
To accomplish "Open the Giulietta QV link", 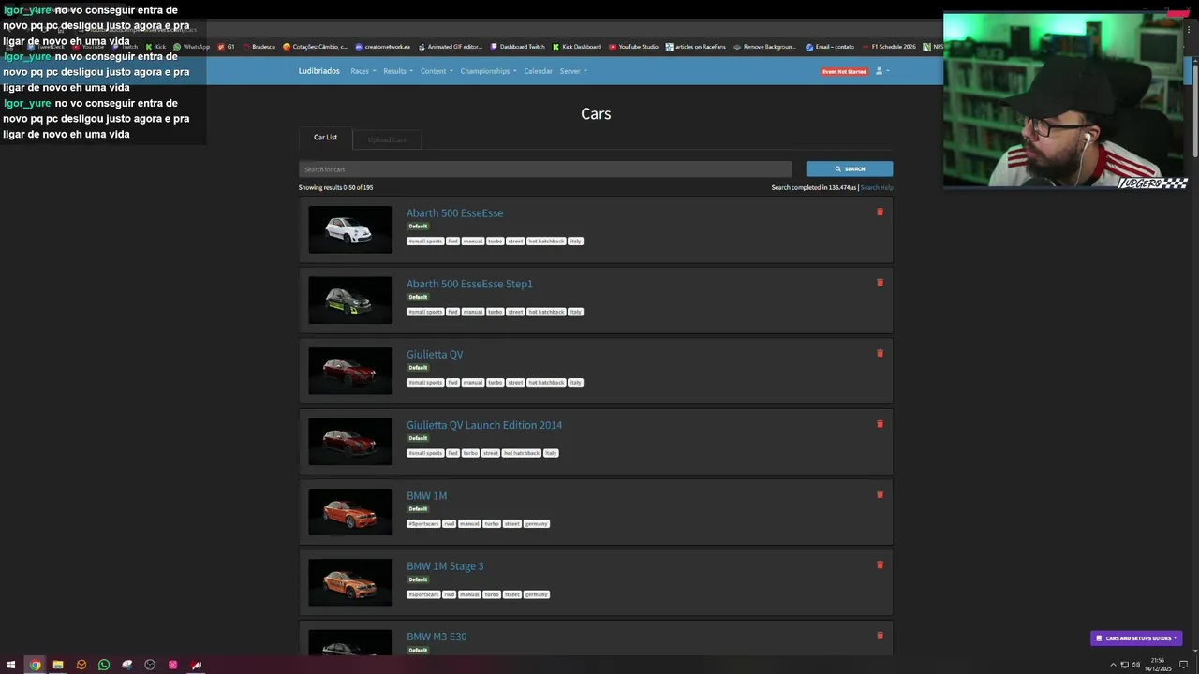I will point(435,355).
